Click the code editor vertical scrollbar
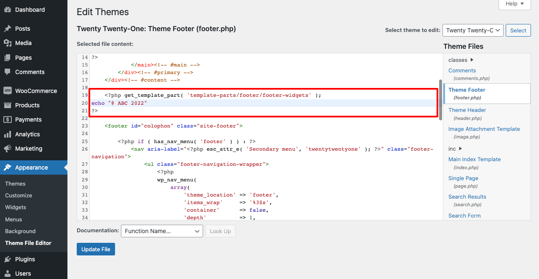Viewport: 539px width, 279px height. click(x=440, y=100)
